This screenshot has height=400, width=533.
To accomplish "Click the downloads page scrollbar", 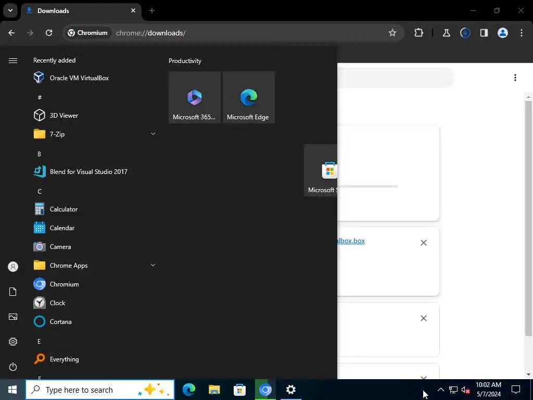I will tap(528, 218).
